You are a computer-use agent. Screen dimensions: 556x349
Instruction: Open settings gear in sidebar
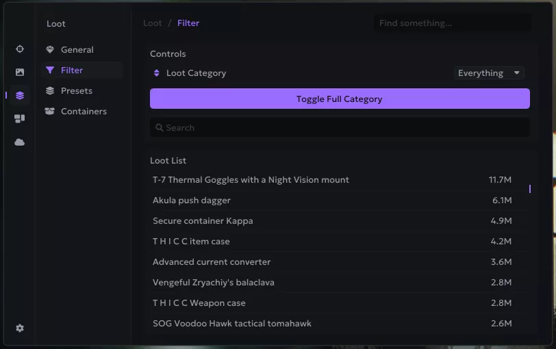pyautogui.click(x=20, y=328)
